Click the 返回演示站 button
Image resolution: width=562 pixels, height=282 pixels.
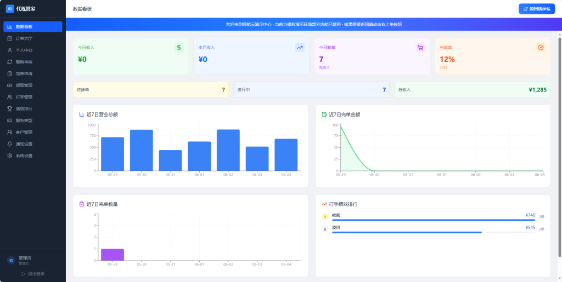[537, 9]
